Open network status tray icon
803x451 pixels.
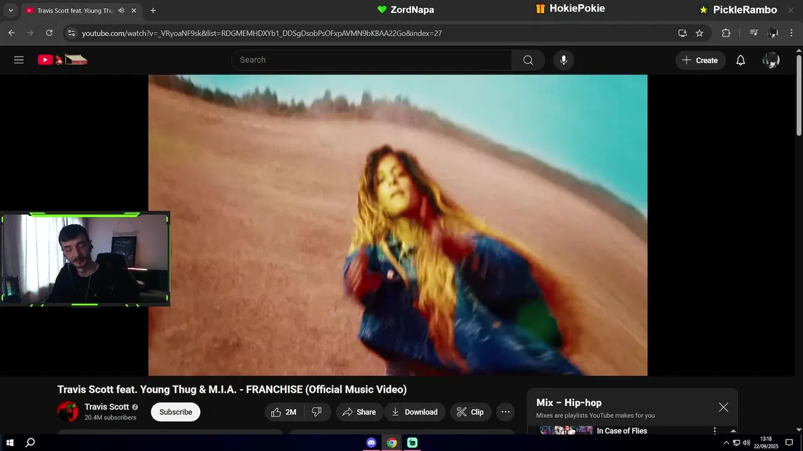[737, 443]
